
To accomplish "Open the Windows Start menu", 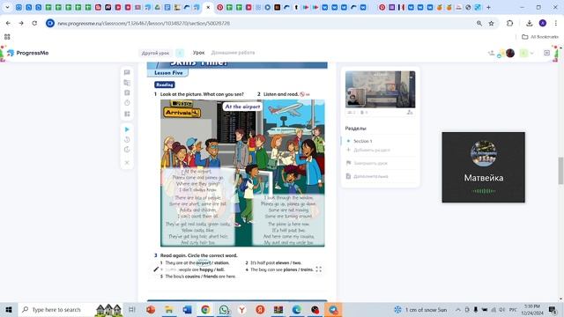I will (9, 309).
